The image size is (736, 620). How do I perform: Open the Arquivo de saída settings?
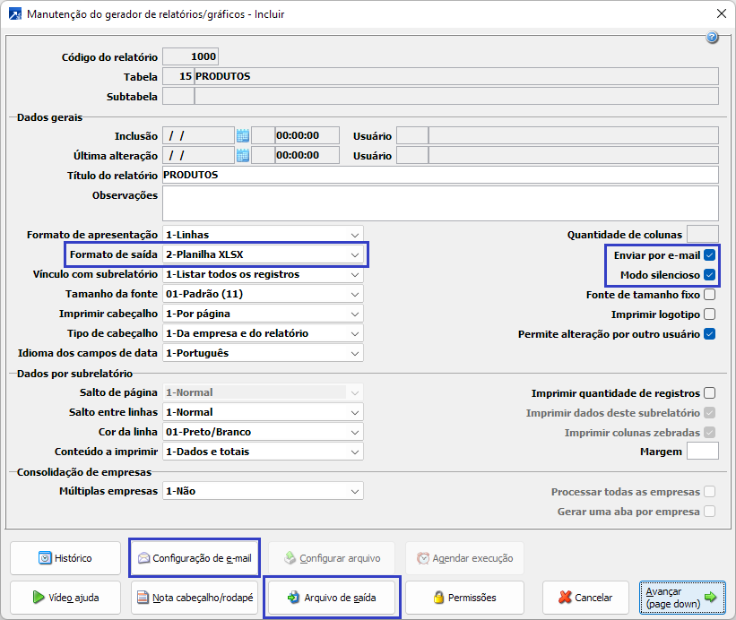click(331, 598)
